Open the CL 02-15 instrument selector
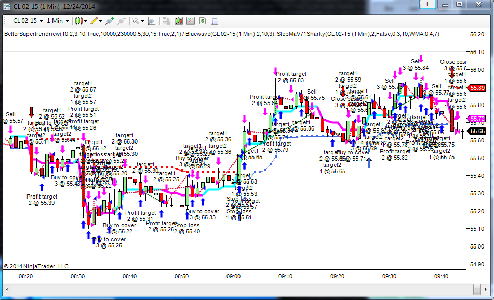Viewport: 494px width, 300px height. tap(28, 21)
